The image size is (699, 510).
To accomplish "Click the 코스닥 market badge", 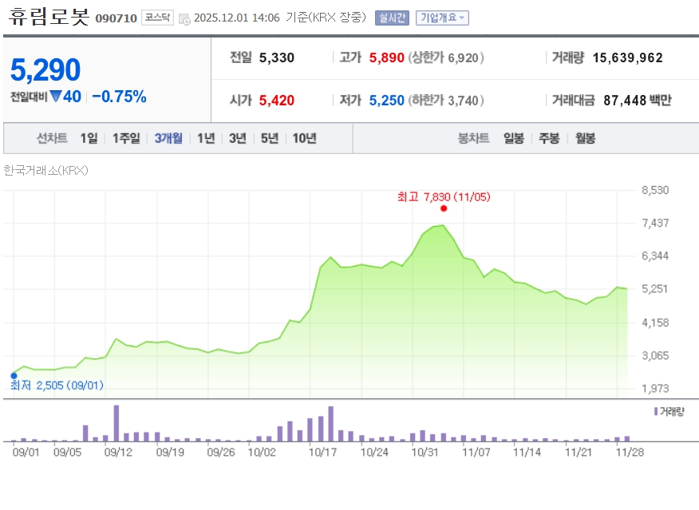I will coord(157,18).
